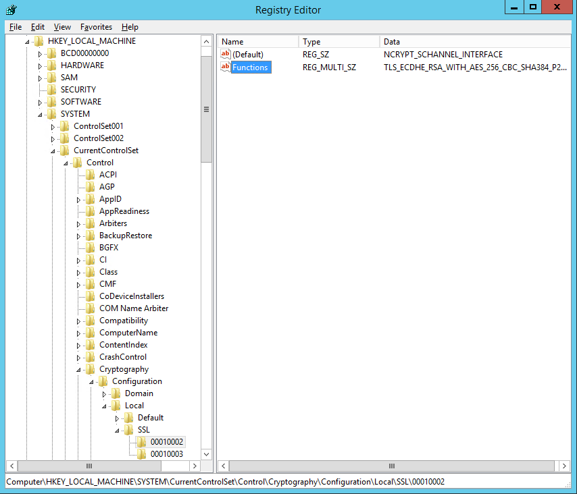Image resolution: width=577 pixels, height=494 pixels.
Task: Click the BGFX folder icon
Action: click(91, 248)
